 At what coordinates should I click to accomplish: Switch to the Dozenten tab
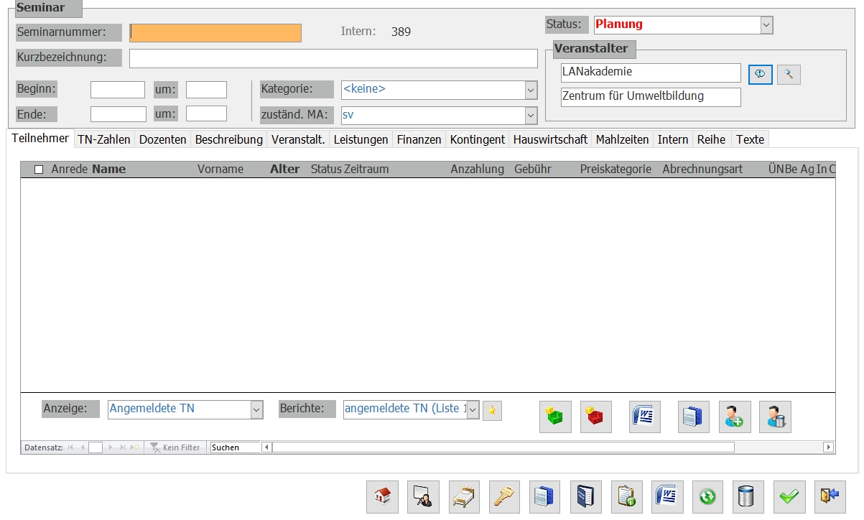click(x=162, y=139)
